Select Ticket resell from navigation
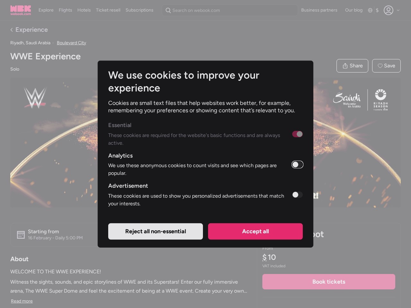Screen dimensions: 411x308 point(108,10)
